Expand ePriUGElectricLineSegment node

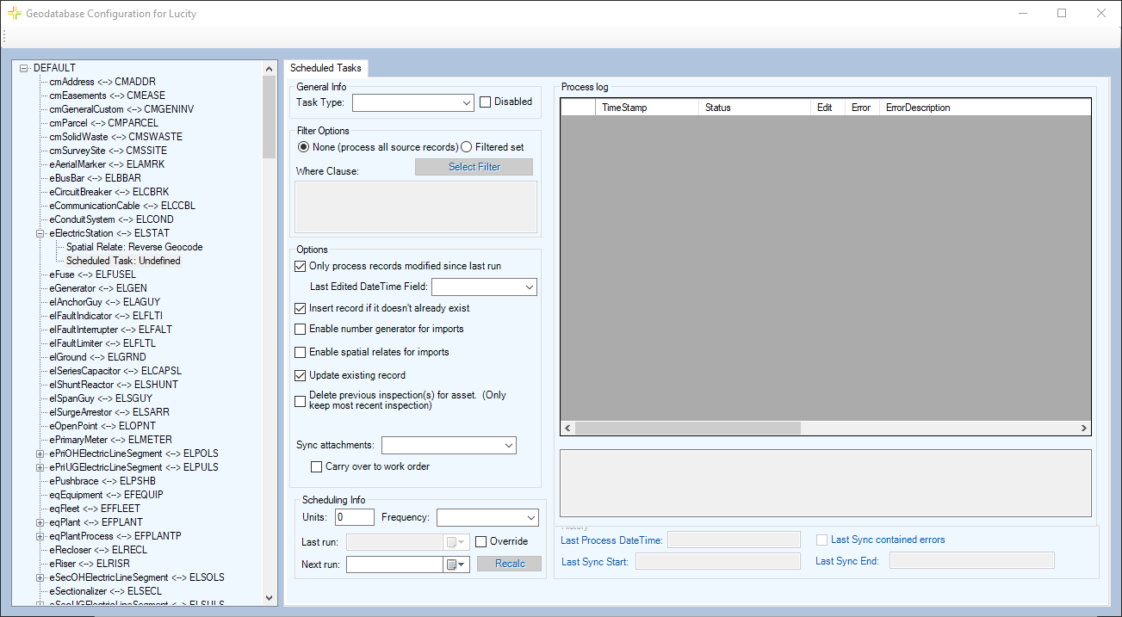(40, 467)
